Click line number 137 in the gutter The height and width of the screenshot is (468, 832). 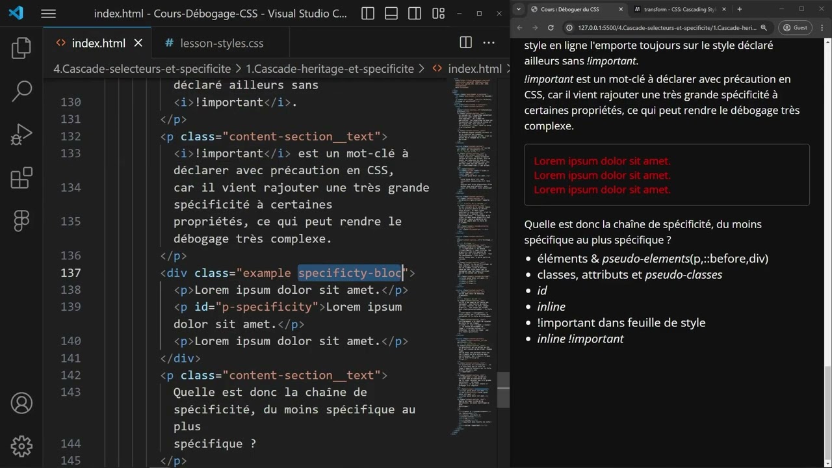coord(70,273)
